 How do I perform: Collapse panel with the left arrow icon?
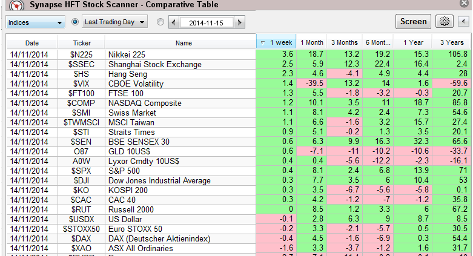tap(463, 22)
